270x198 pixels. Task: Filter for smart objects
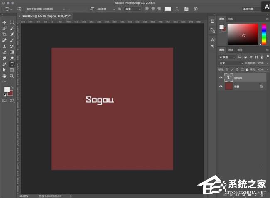point(262,57)
